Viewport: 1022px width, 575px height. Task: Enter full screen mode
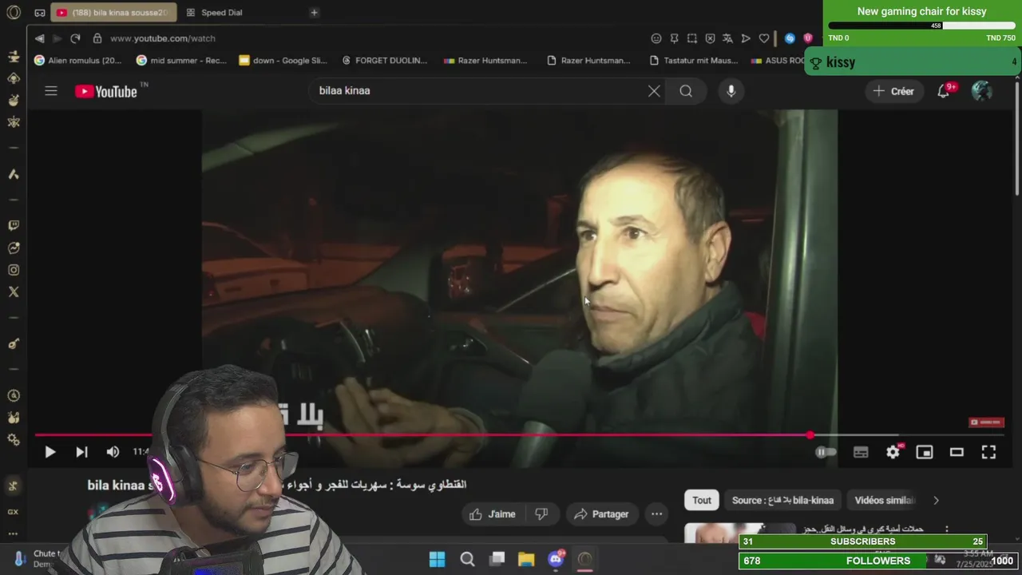pyautogui.click(x=988, y=452)
